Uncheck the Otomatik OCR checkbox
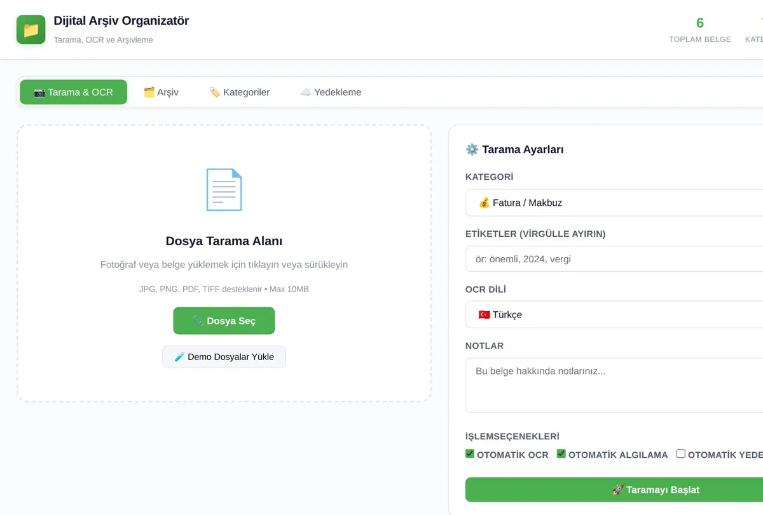The height and width of the screenshot is (515, 763). [x=470, y=454]
